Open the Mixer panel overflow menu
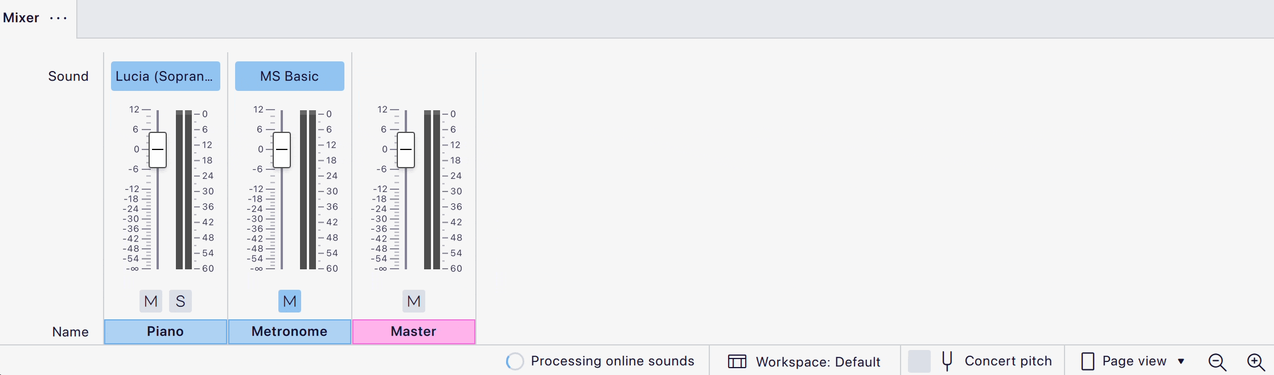Screen dimensions: 1274x375 click(59, 18)
